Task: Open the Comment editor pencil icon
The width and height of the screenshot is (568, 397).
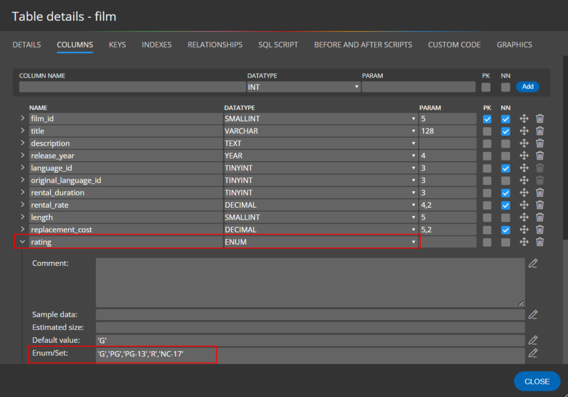Action: tap(533, 263)
